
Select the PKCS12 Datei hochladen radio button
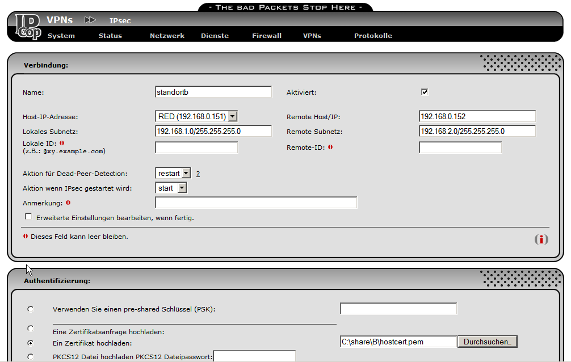pyautogui.click(x=30, y=357)
